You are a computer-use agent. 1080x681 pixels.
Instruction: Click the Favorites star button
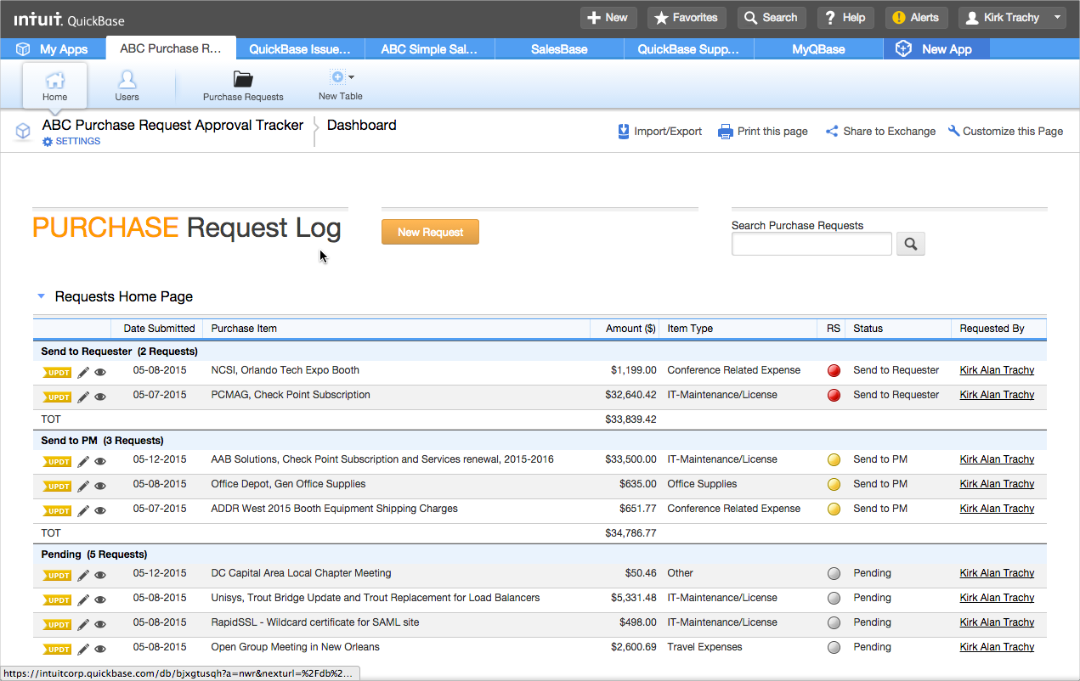[685, 18]
